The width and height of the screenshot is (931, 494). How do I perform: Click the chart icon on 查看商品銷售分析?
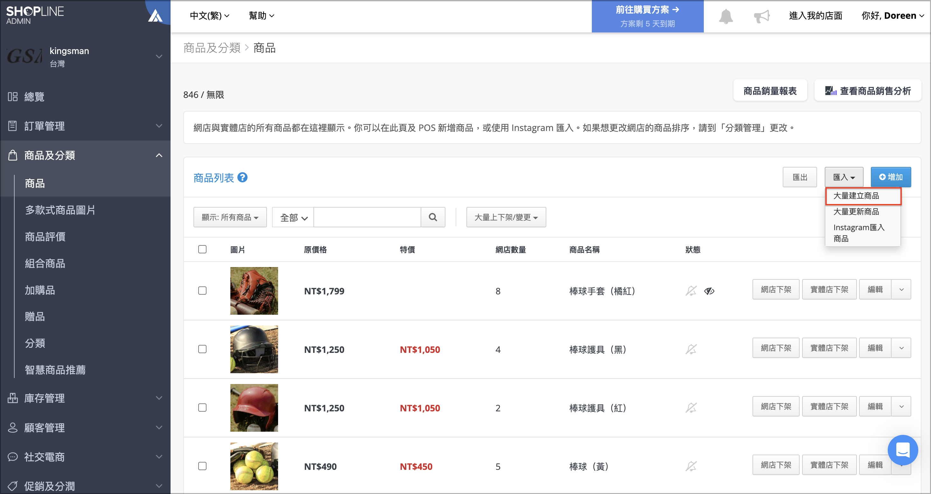click(x=830, y=91)
